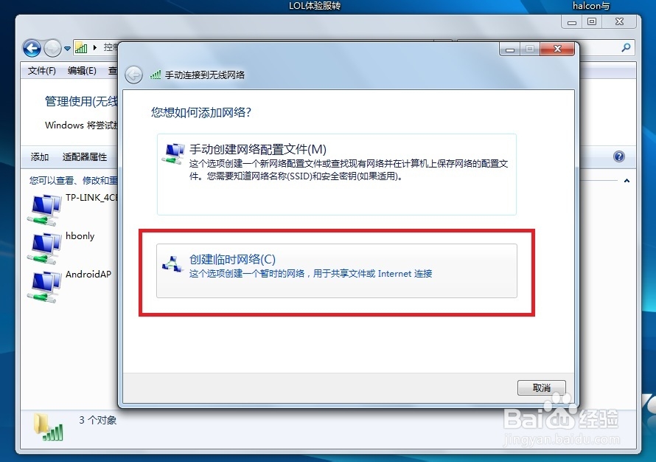Click the 取消 cancel button
The width and height of the screenshot is (656, 462).
[541, 388]
